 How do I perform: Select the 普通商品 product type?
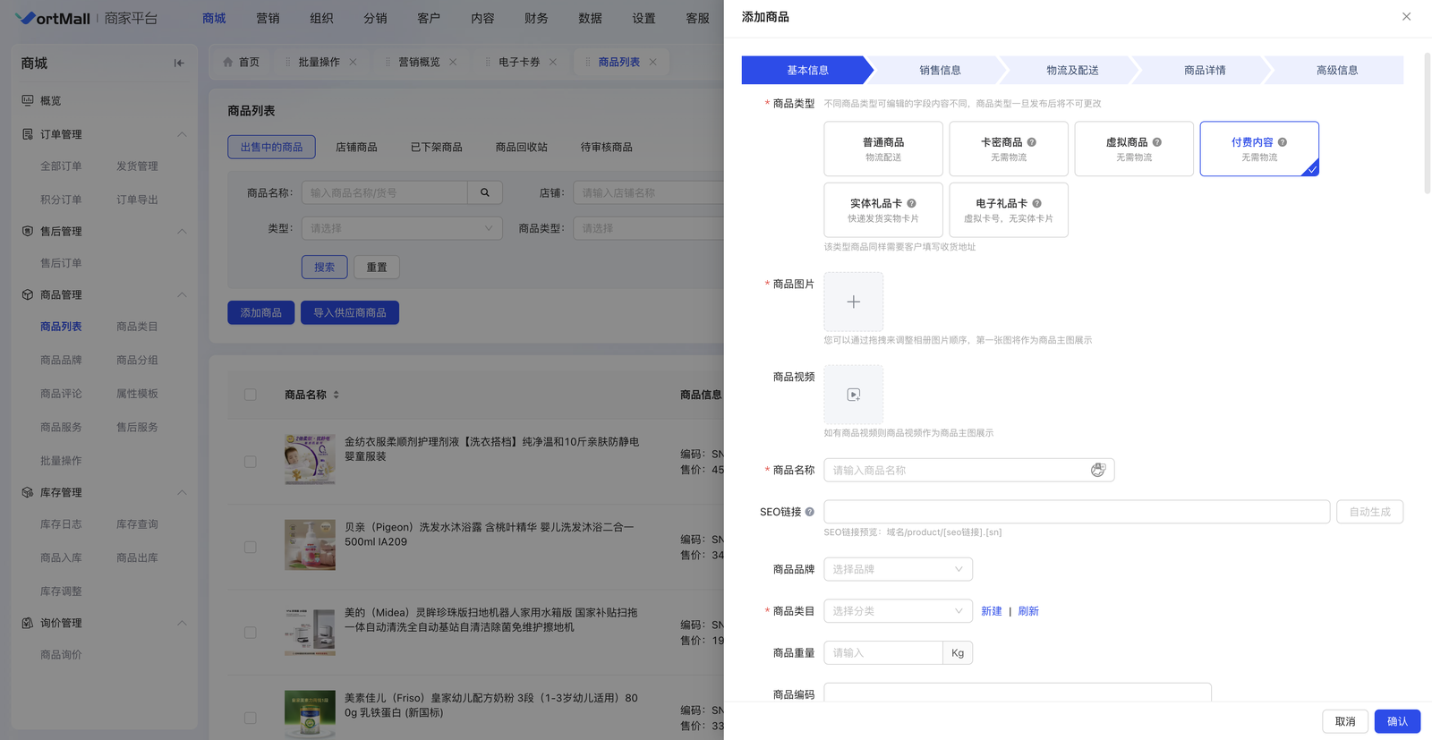point(882,149)
